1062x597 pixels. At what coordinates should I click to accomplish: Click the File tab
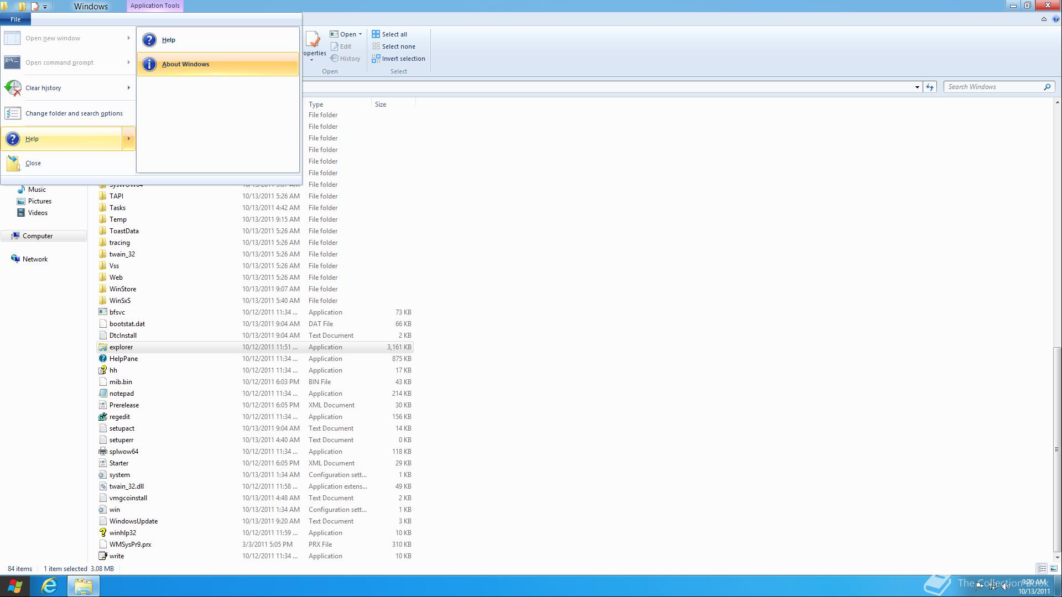point(15,19)
